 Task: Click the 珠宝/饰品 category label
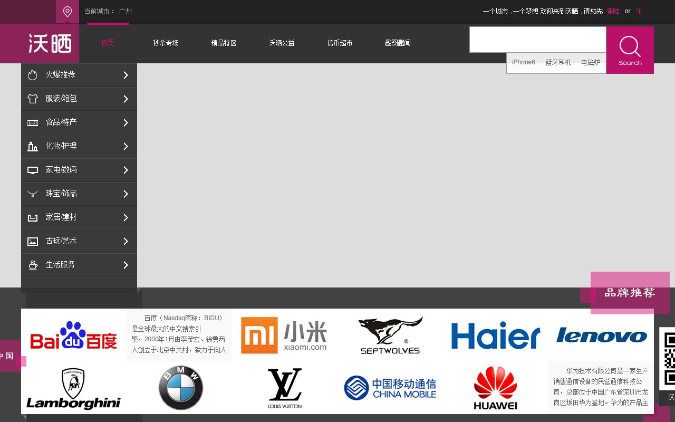[x=61, y=194]
